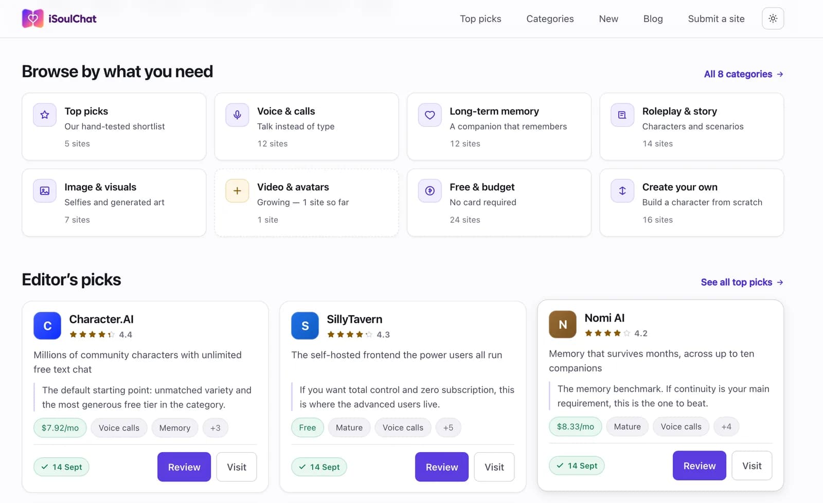
Task: Select Voice calls tag on SillyTavern card
Action: point(403,427)
